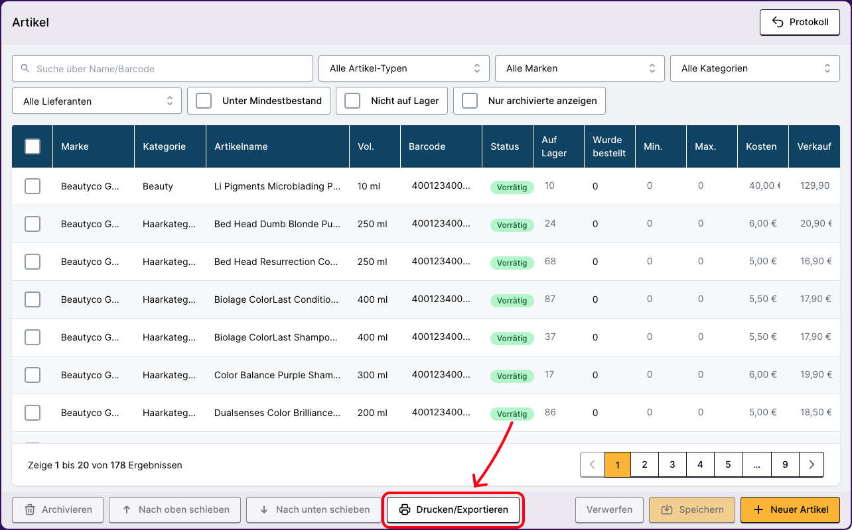Viewport: 852px width, 530px height.
Task: Click Color Balance Purple Shampoo name
Action: click(277, 375)
